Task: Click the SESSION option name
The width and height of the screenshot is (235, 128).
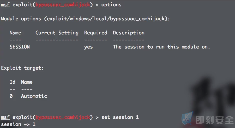Action: [20, 47]
